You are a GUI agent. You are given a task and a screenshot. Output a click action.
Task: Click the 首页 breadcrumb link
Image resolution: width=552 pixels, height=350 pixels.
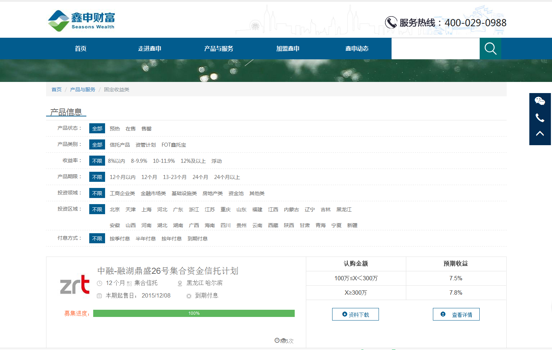tap(56, 89)
